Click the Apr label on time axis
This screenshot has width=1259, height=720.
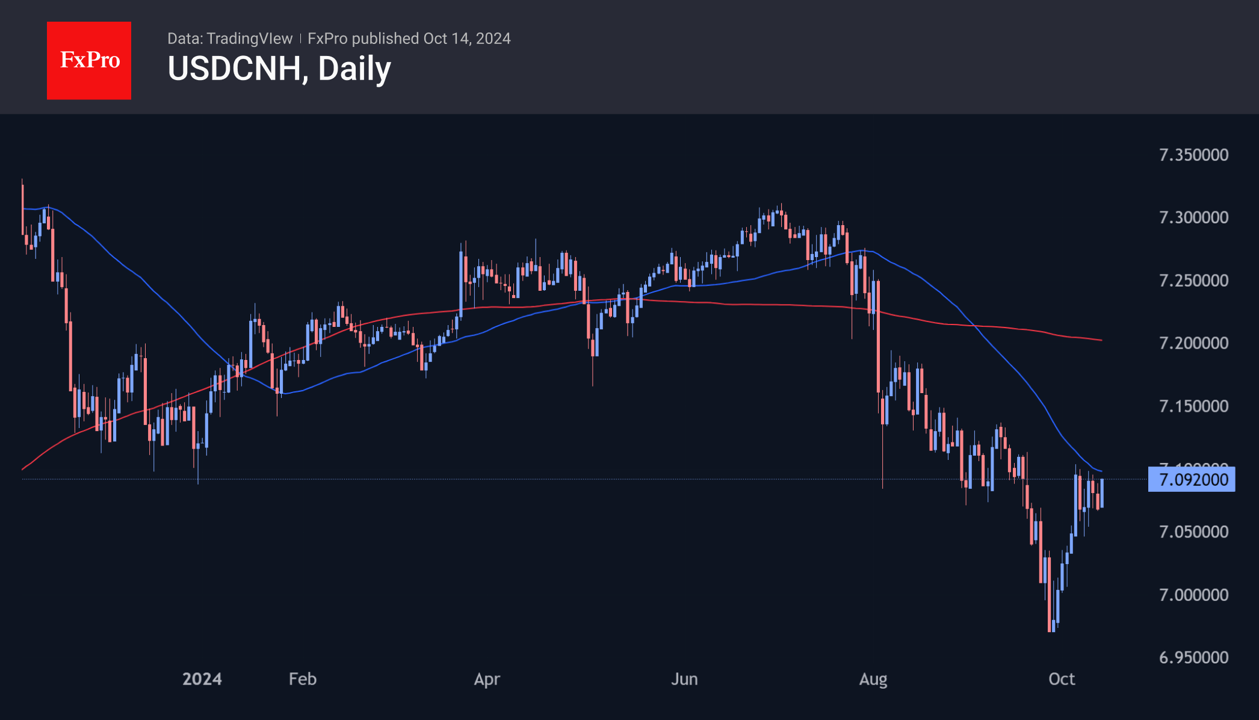coord(487,679)
